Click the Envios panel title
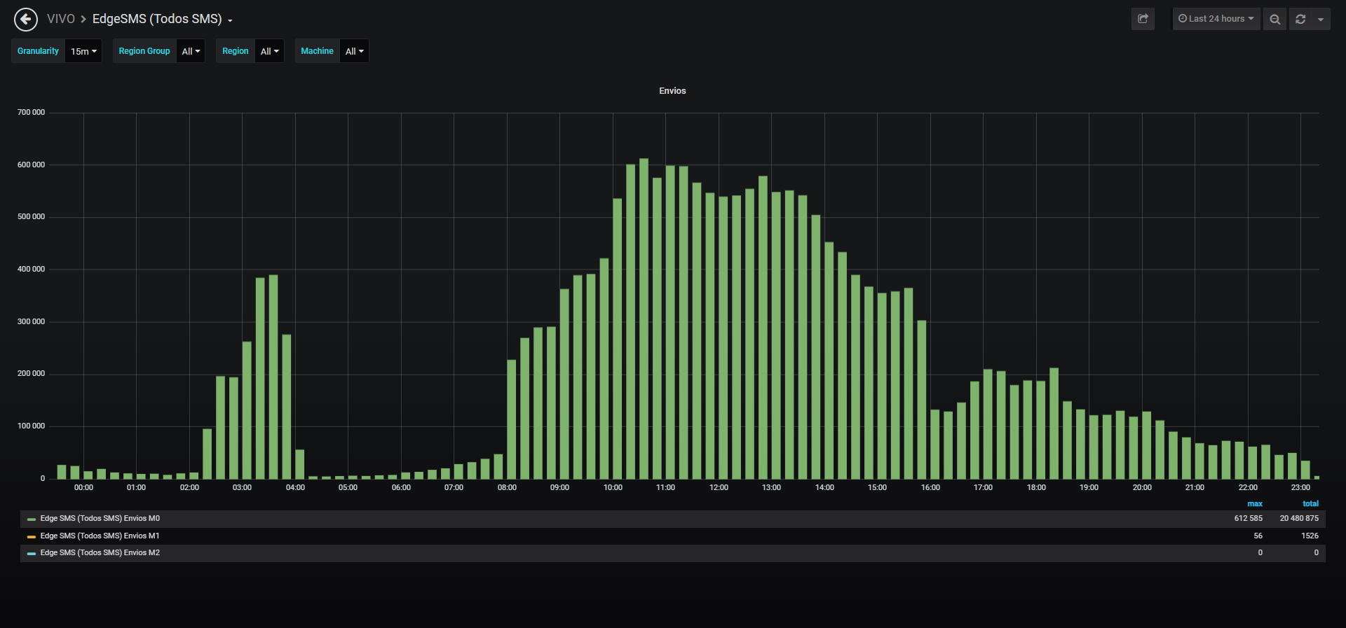 tap(672, 91)
